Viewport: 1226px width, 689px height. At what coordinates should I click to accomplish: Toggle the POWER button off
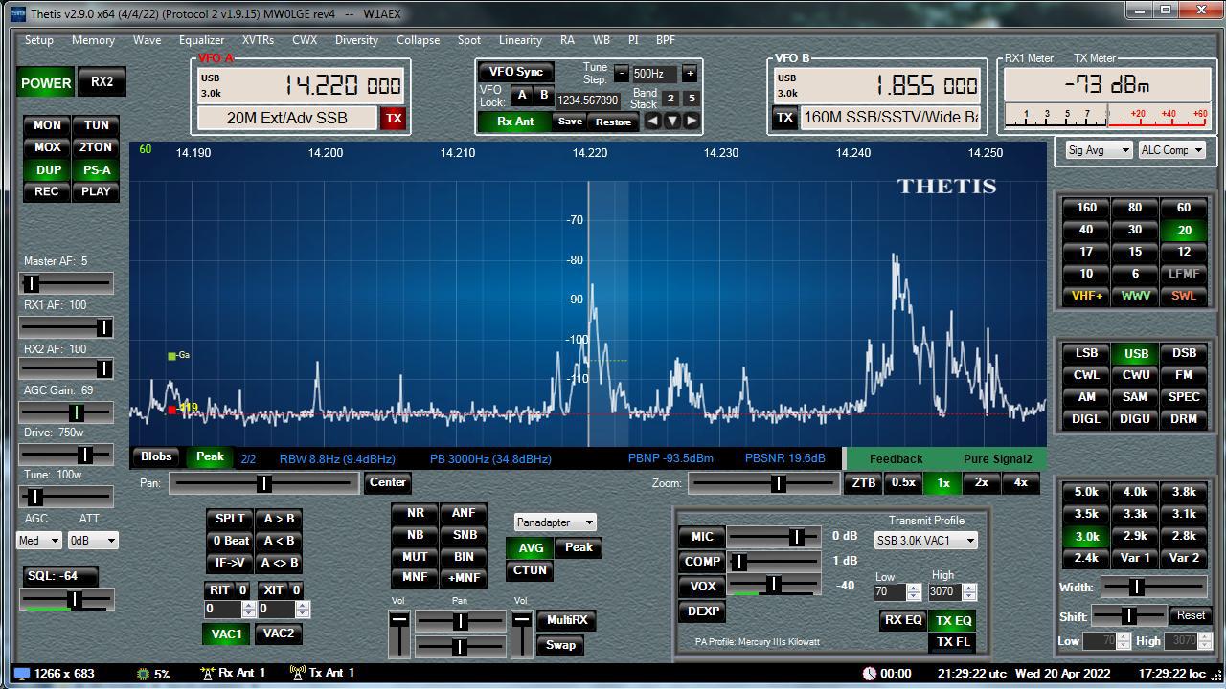click(46, 83)
